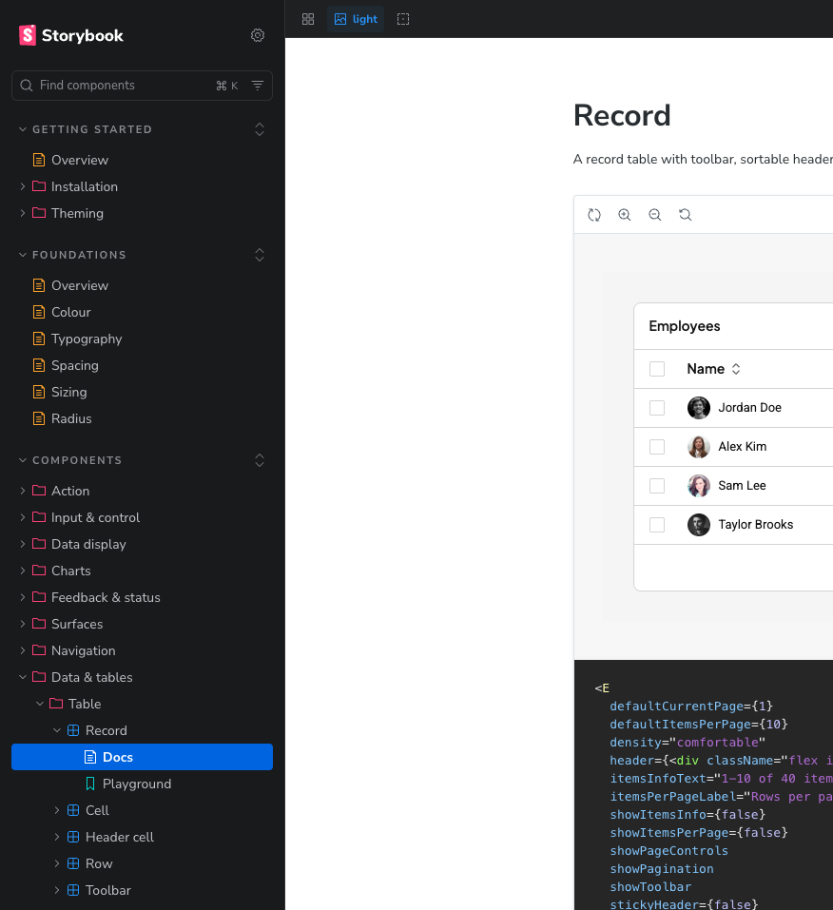Expand the Theming folder
The width and height of the screenshot is (833, 910).
[23, 213]
